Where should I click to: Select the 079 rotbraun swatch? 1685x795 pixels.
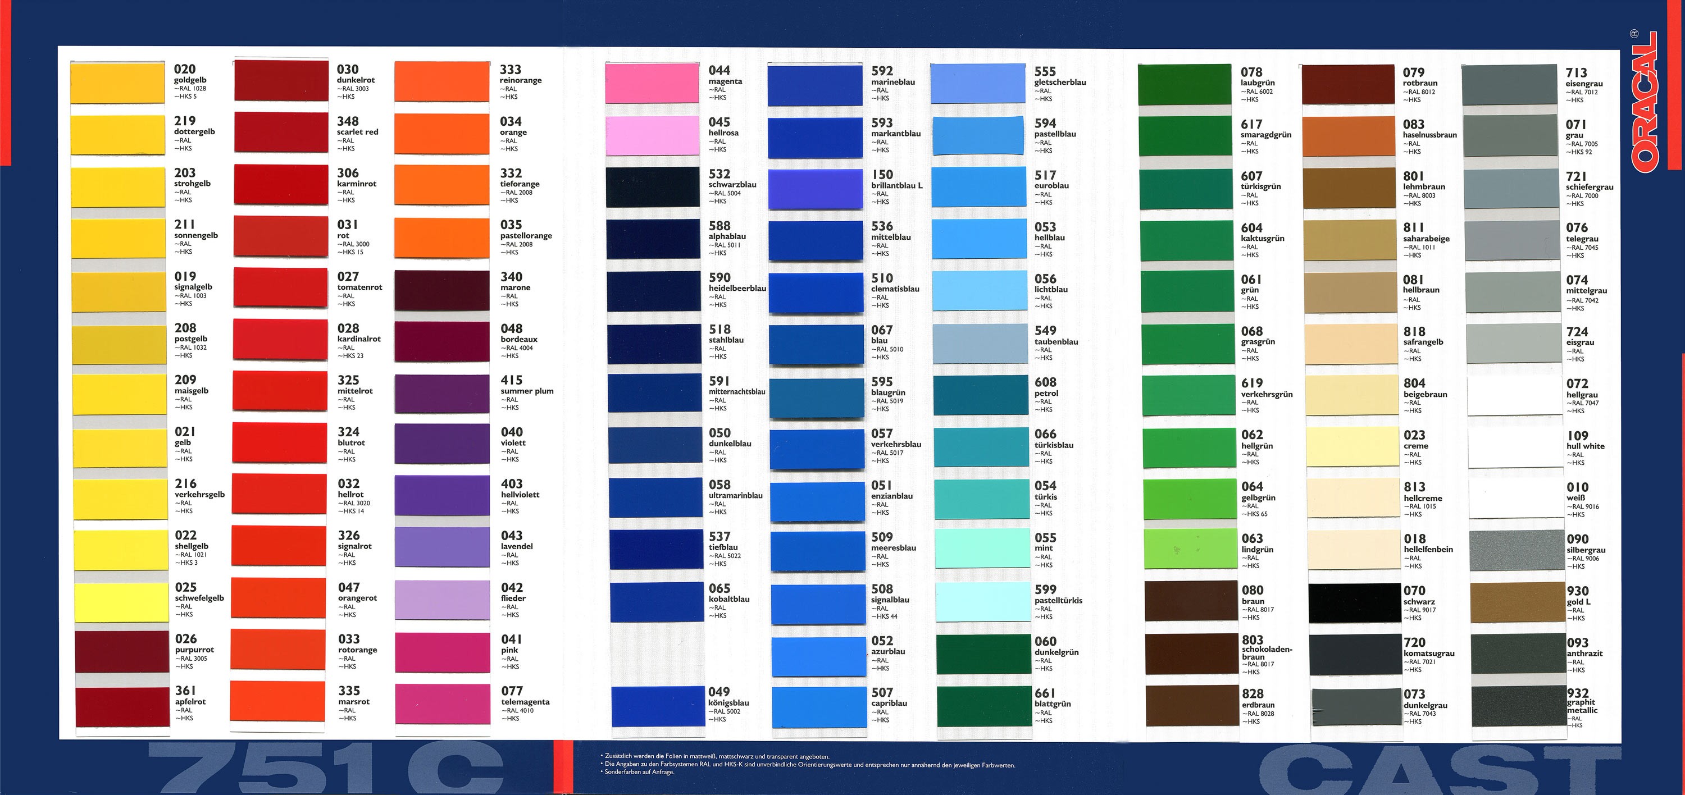1348,84
